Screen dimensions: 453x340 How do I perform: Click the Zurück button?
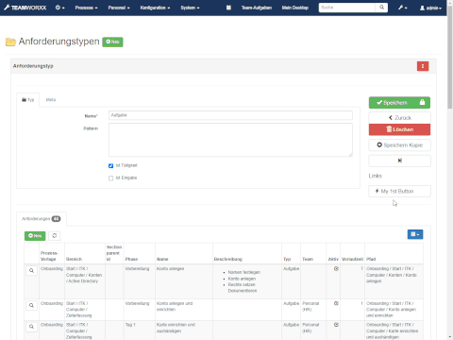(399, 118)
